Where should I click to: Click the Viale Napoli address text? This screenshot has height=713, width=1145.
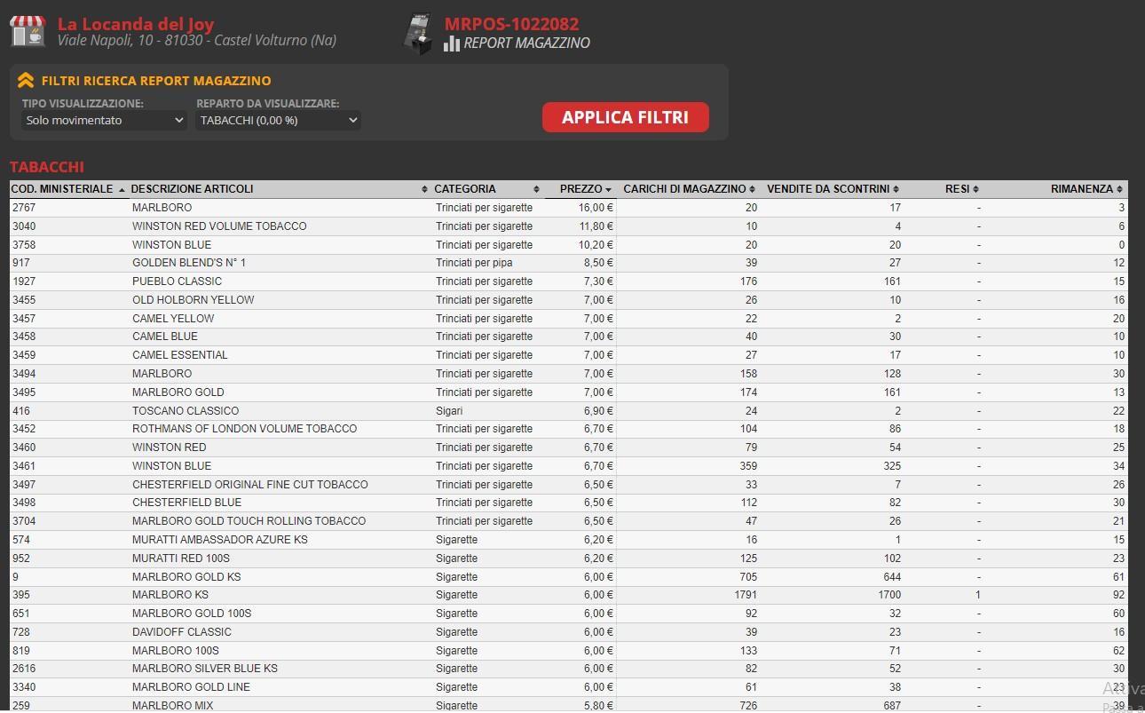[x=196, y=41]
